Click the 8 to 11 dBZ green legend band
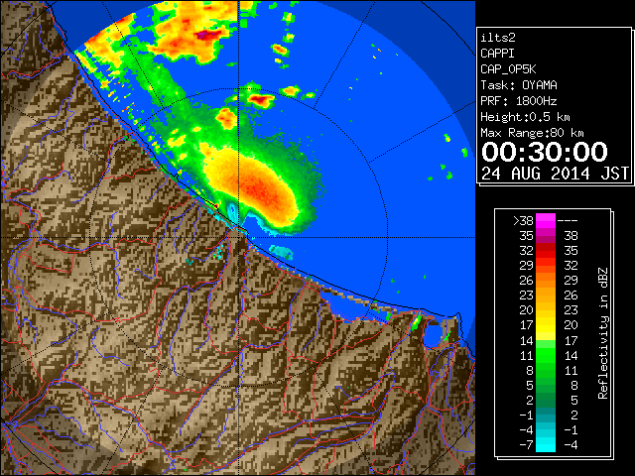This screenshot has height=476, width=635. (x=546, y=370)
